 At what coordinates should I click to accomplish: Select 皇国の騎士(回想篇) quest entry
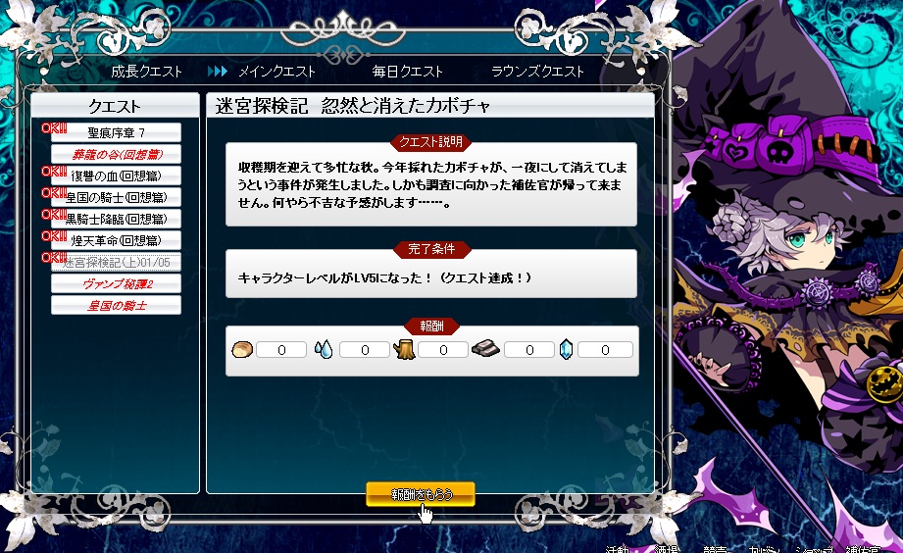pyautogui.click(x=116, y=197)
